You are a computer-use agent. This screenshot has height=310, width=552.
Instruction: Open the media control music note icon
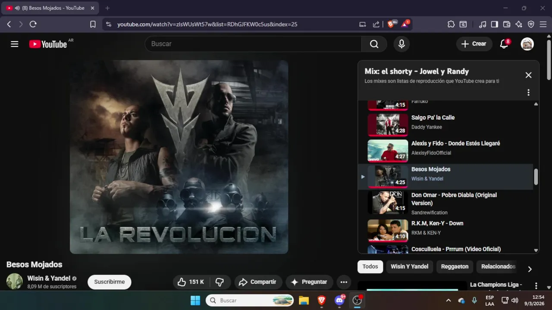point(483,25)
